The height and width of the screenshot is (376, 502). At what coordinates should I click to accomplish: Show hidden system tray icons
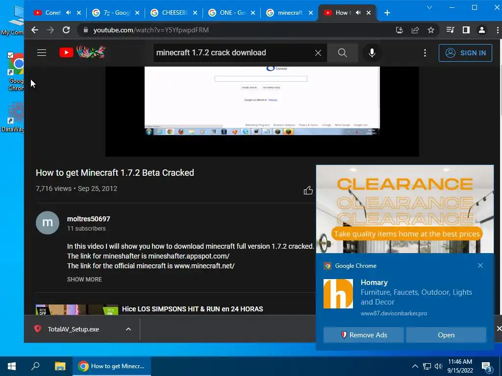[x=415, y=366]
